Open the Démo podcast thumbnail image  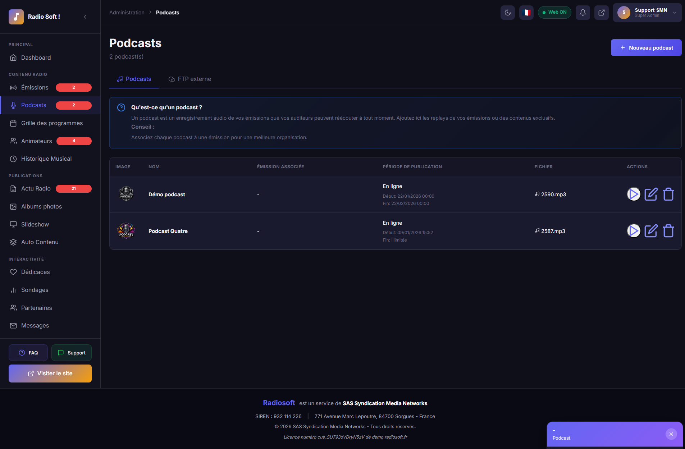coord(126,194)
